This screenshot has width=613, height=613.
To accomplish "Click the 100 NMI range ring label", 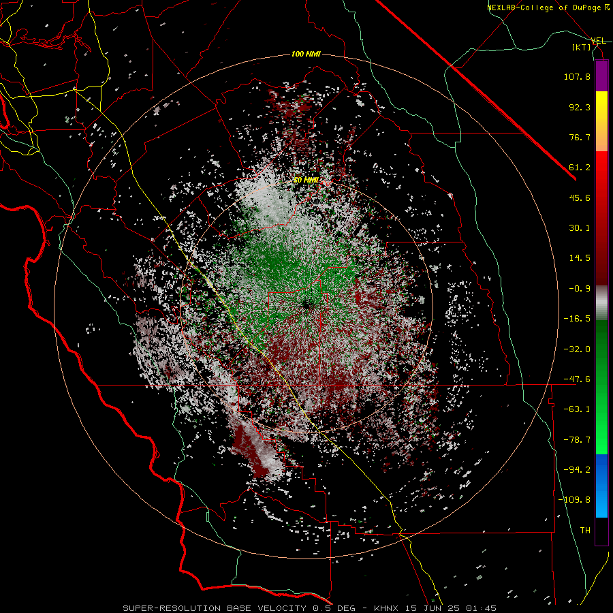I will (x=306, y=54).
